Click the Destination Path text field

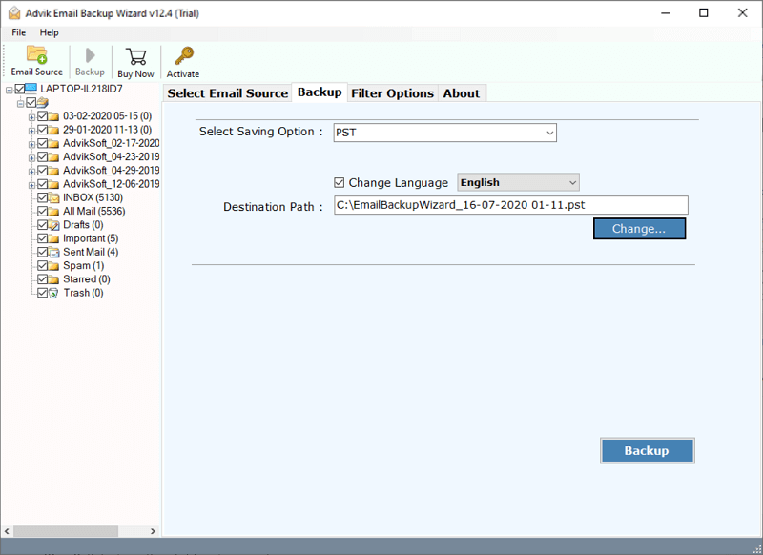click(511, 205)
